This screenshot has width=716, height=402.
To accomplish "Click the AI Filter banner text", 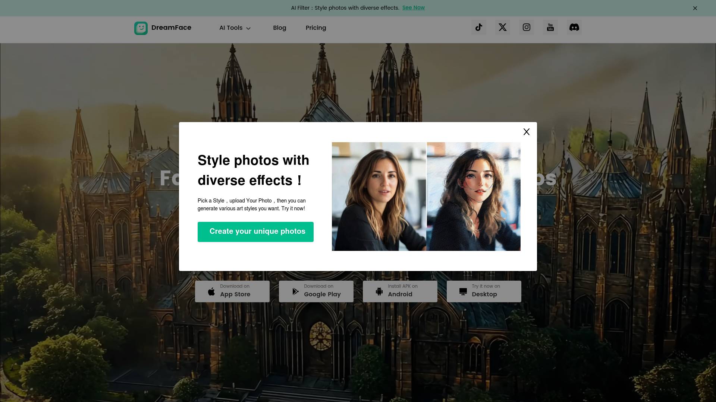I will (345, 8).
